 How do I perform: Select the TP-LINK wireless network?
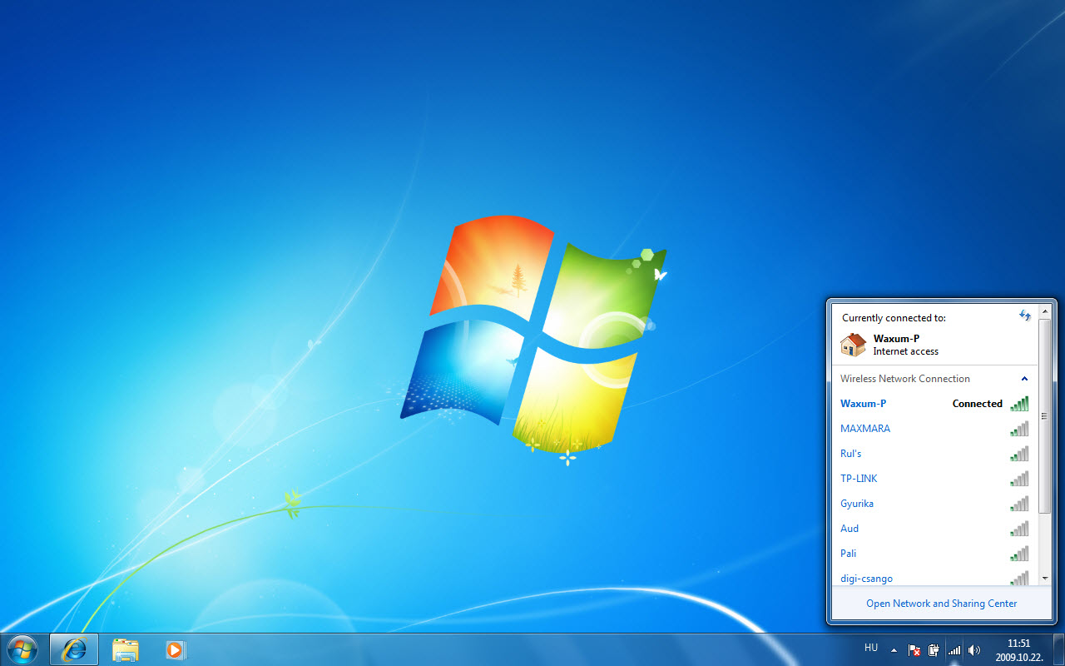point(859,479)
